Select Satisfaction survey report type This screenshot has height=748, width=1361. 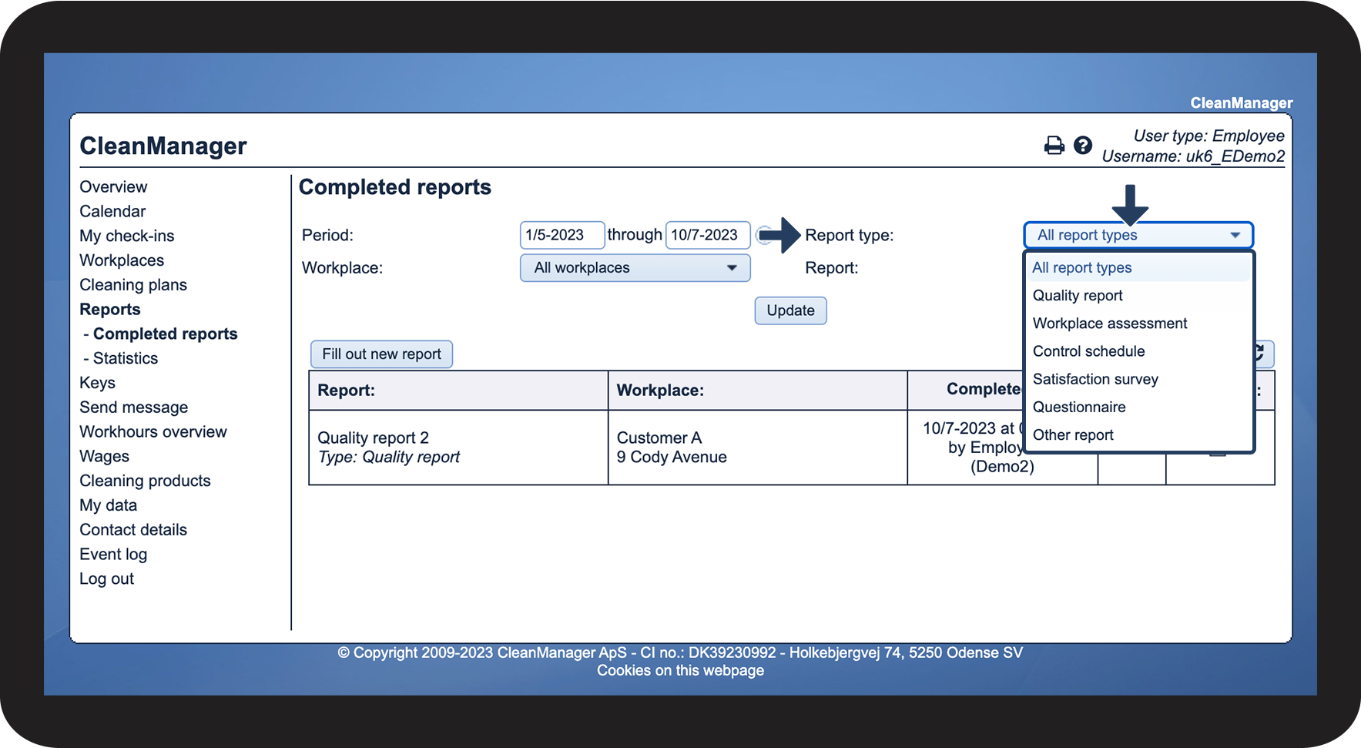(1094, 379)
